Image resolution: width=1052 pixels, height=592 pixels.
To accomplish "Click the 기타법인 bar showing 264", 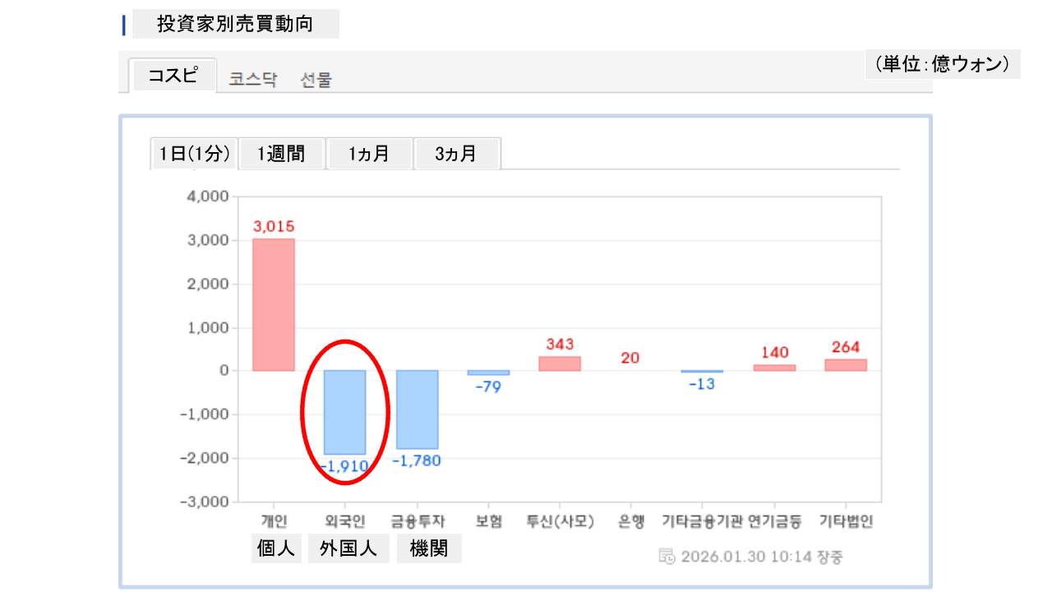I will (x=846, y=365).
